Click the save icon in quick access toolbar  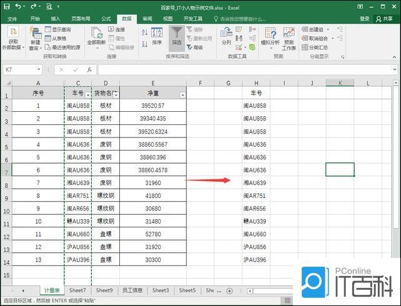tap(7, 6)
